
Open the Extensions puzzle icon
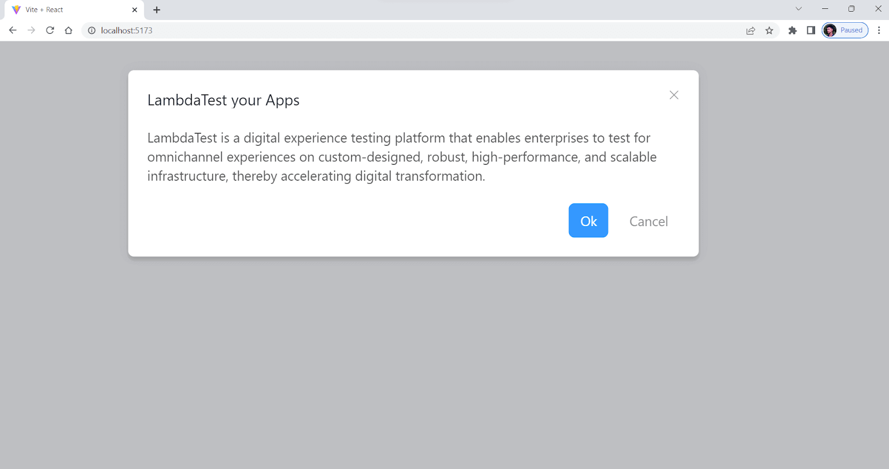tap(792, 31)
